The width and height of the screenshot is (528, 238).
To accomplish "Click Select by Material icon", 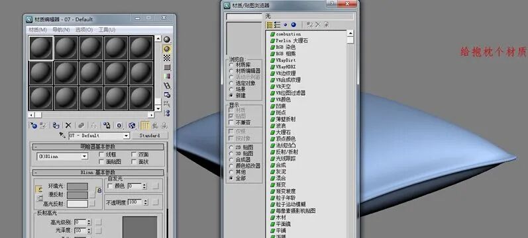I will point(167,104).
